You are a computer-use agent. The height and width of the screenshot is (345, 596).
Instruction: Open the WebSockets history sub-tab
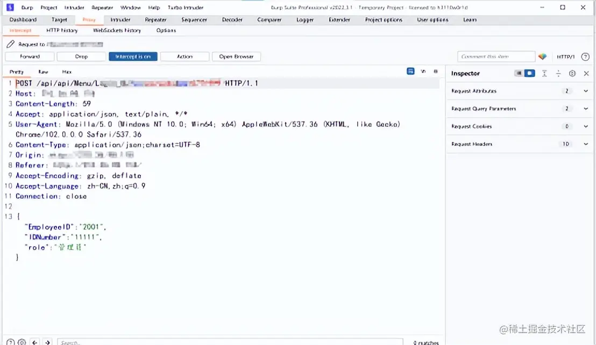pos(117,31)
